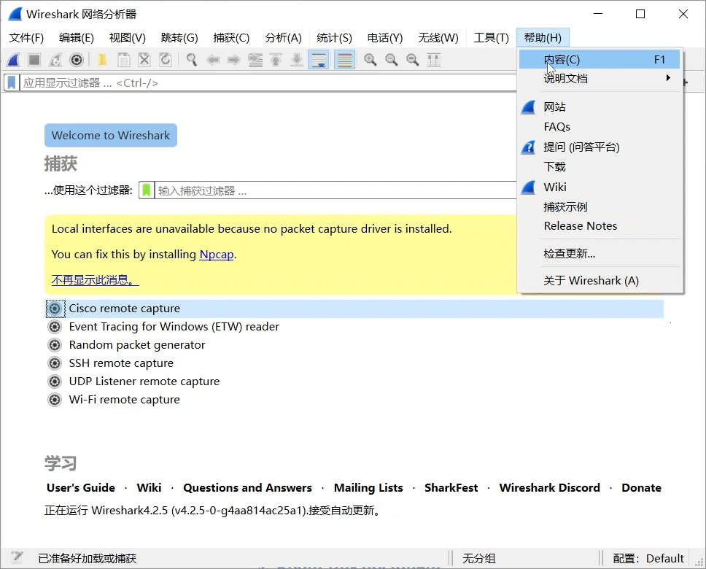Open the Wireshark Discord link
Image resolution: width=706 pixels, height=569 pixels.
click(x=550, y=488)
